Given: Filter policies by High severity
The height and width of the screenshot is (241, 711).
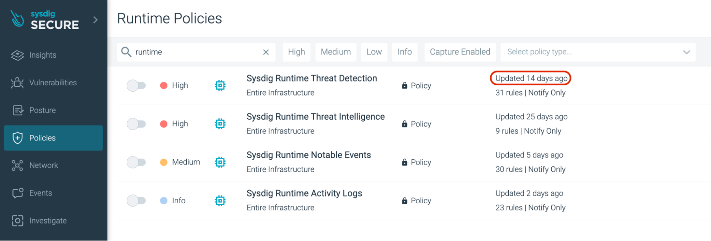Looking at the screenshot, I should point(296,52).
